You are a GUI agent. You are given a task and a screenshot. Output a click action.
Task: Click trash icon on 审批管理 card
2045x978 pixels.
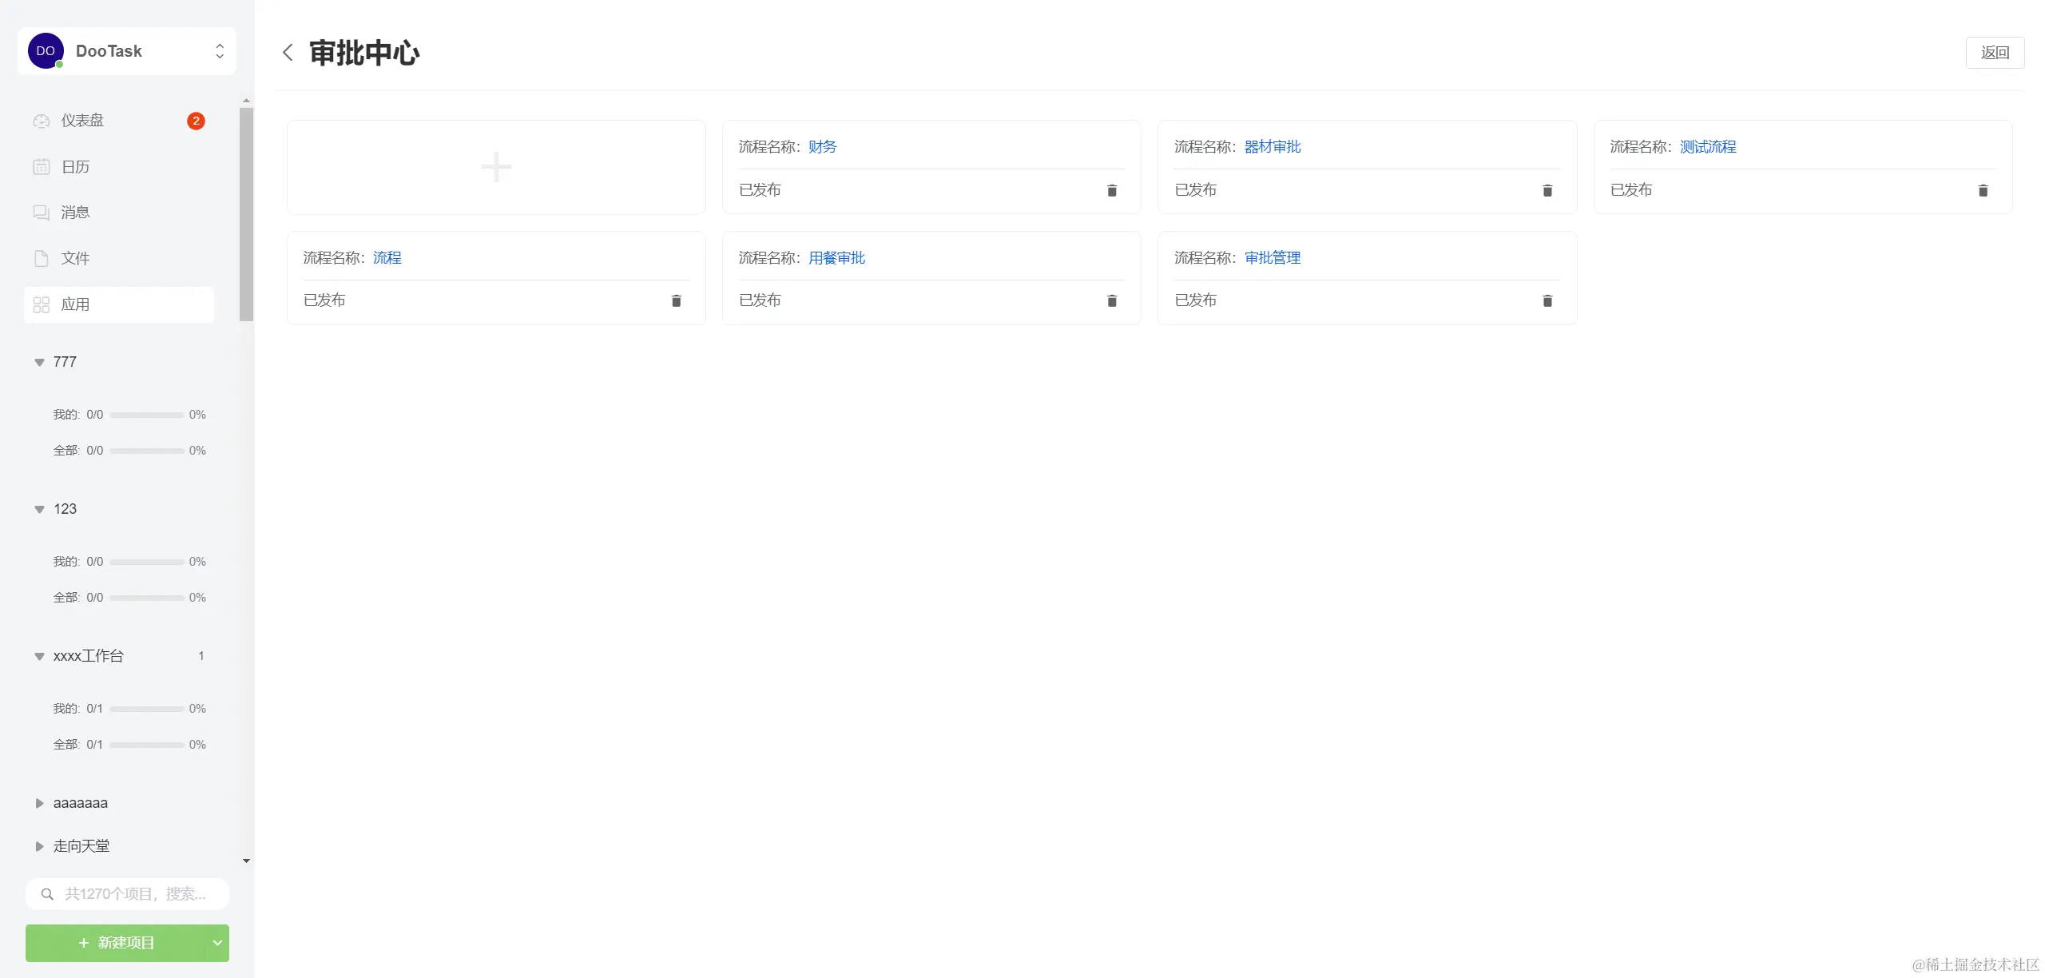pyautogui.click(x=1547, y=301)
